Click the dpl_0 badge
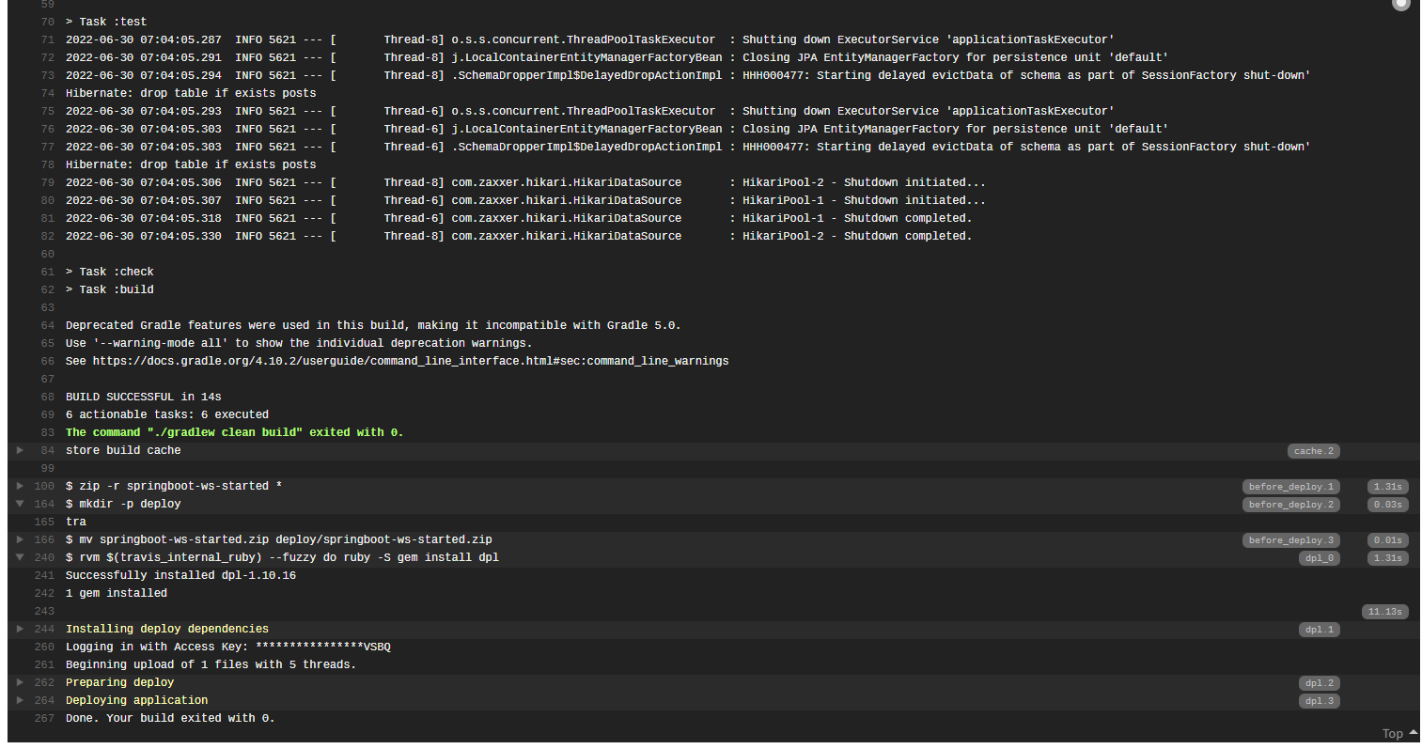This screenshot has height=749, width=1422. point(1319,558)
